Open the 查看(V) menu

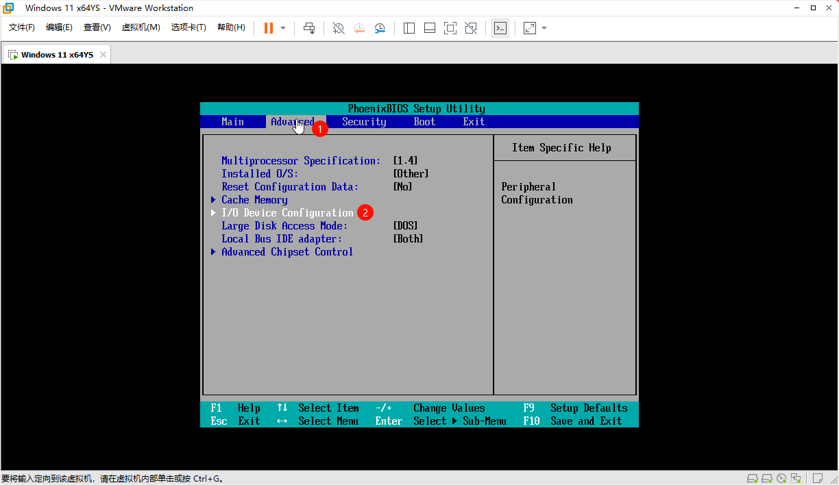[x=97, y=27]
